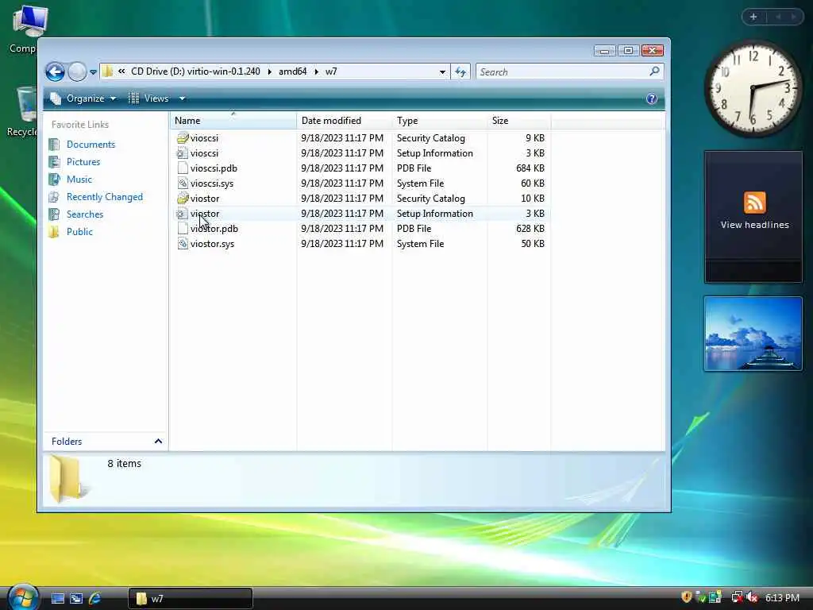Open Music favorite link
Screen dimensions: 813x610
79,180
